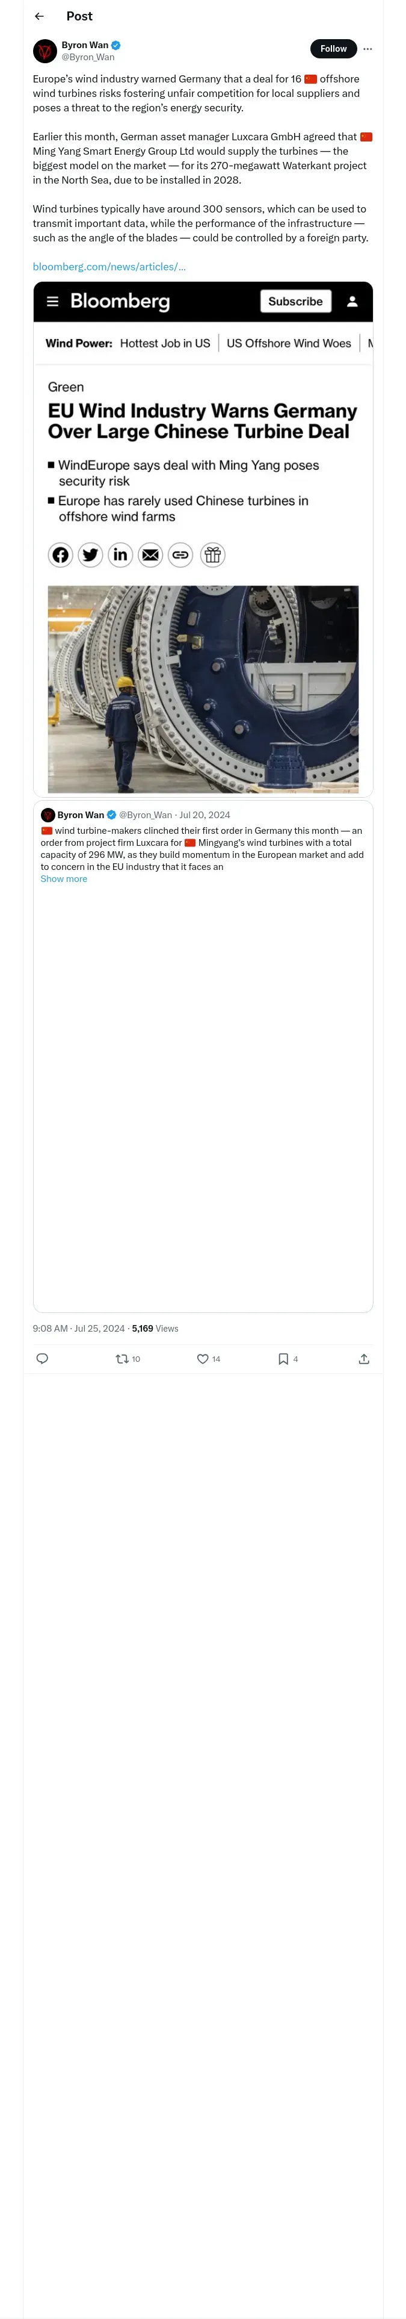406x2319 pixels.
Task: Email the article using the envelope icon
Action: 150,554
